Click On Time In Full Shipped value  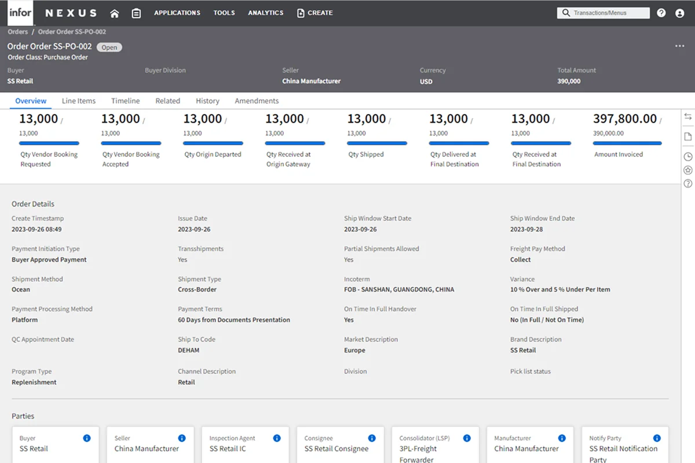547,319
